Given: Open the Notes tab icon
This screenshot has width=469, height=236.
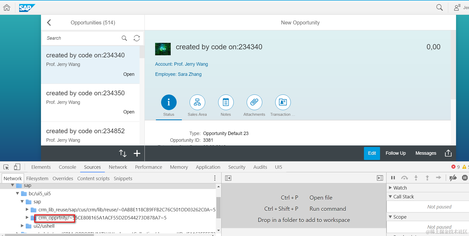Looking at the screenshot, I should [226, 102].
